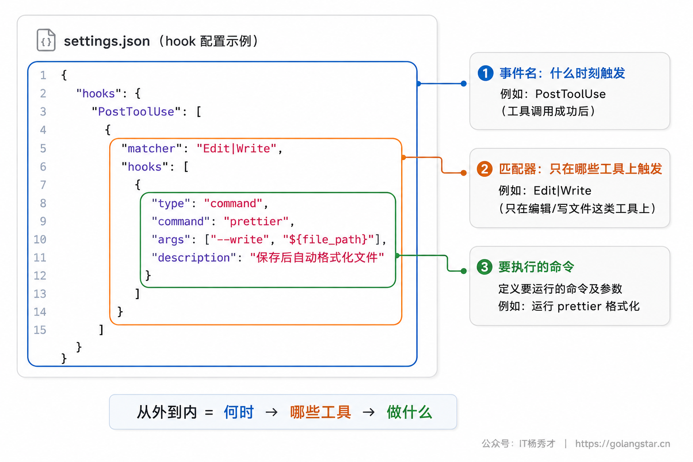Click the settings.json file icon
Viewport: 693px width, 462px height.
click(x=46, y=40)
